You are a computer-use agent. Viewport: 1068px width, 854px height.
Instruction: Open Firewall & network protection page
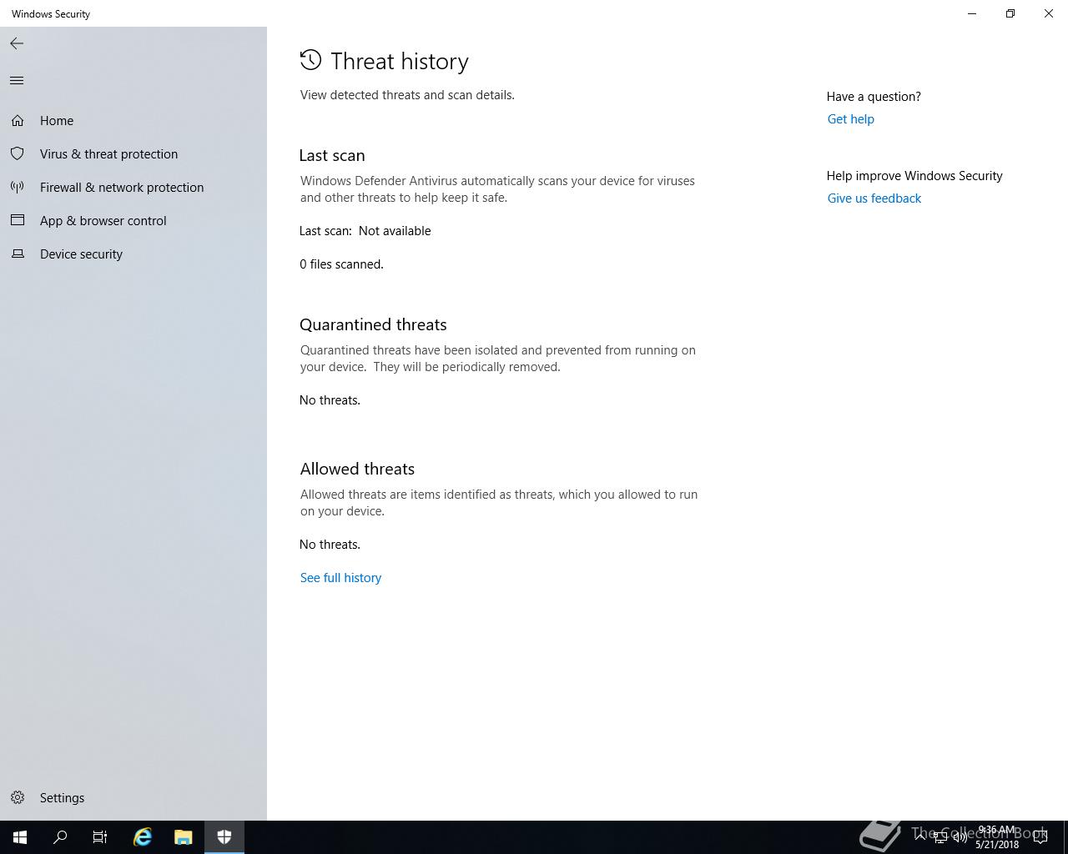pos(133,188)
